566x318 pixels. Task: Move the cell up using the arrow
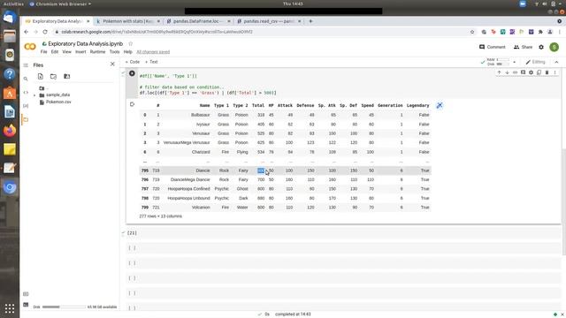(499, 72)
